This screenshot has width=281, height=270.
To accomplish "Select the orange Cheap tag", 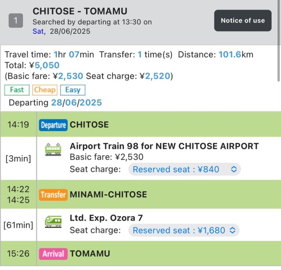I will coord(45,90).
